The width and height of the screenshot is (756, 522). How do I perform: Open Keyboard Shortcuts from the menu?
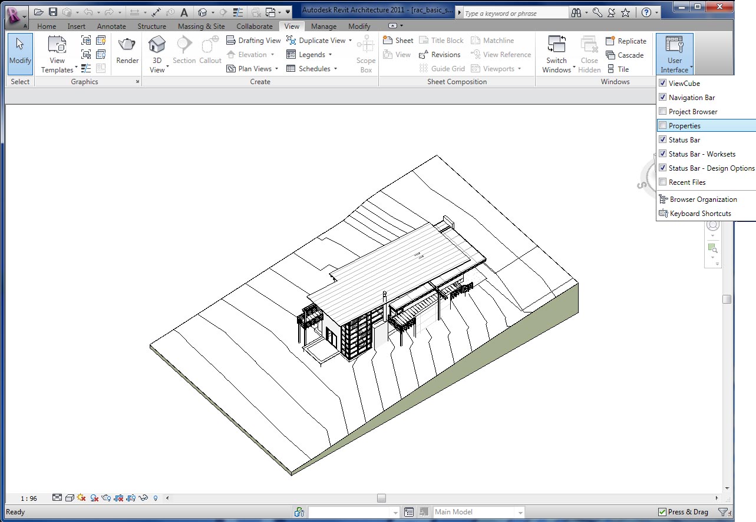[x=700, y=214]
